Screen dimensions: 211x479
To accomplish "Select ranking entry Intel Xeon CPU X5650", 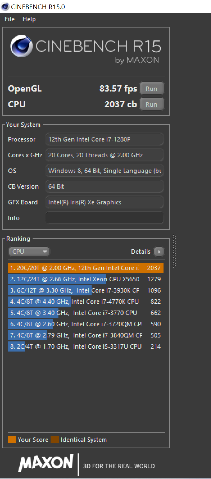I will click(x=86, y=279).
